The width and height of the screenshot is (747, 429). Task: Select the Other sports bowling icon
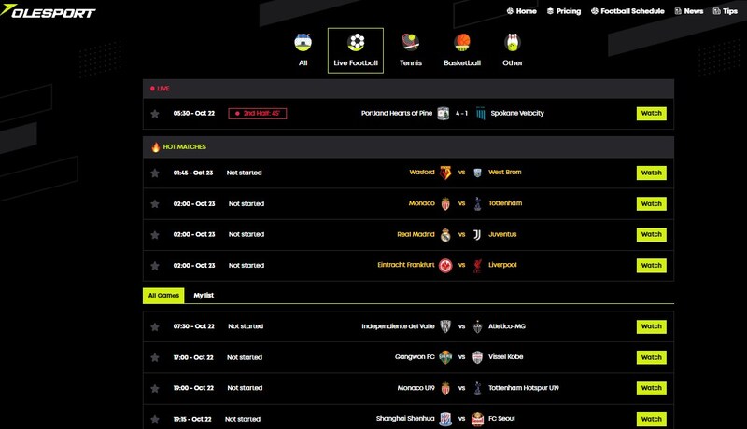(513, 43)
